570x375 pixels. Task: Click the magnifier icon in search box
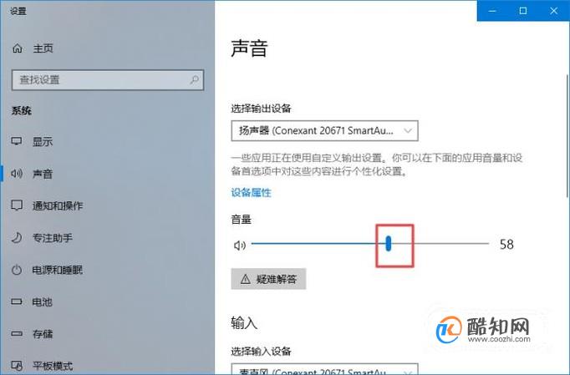pos(195,79)
